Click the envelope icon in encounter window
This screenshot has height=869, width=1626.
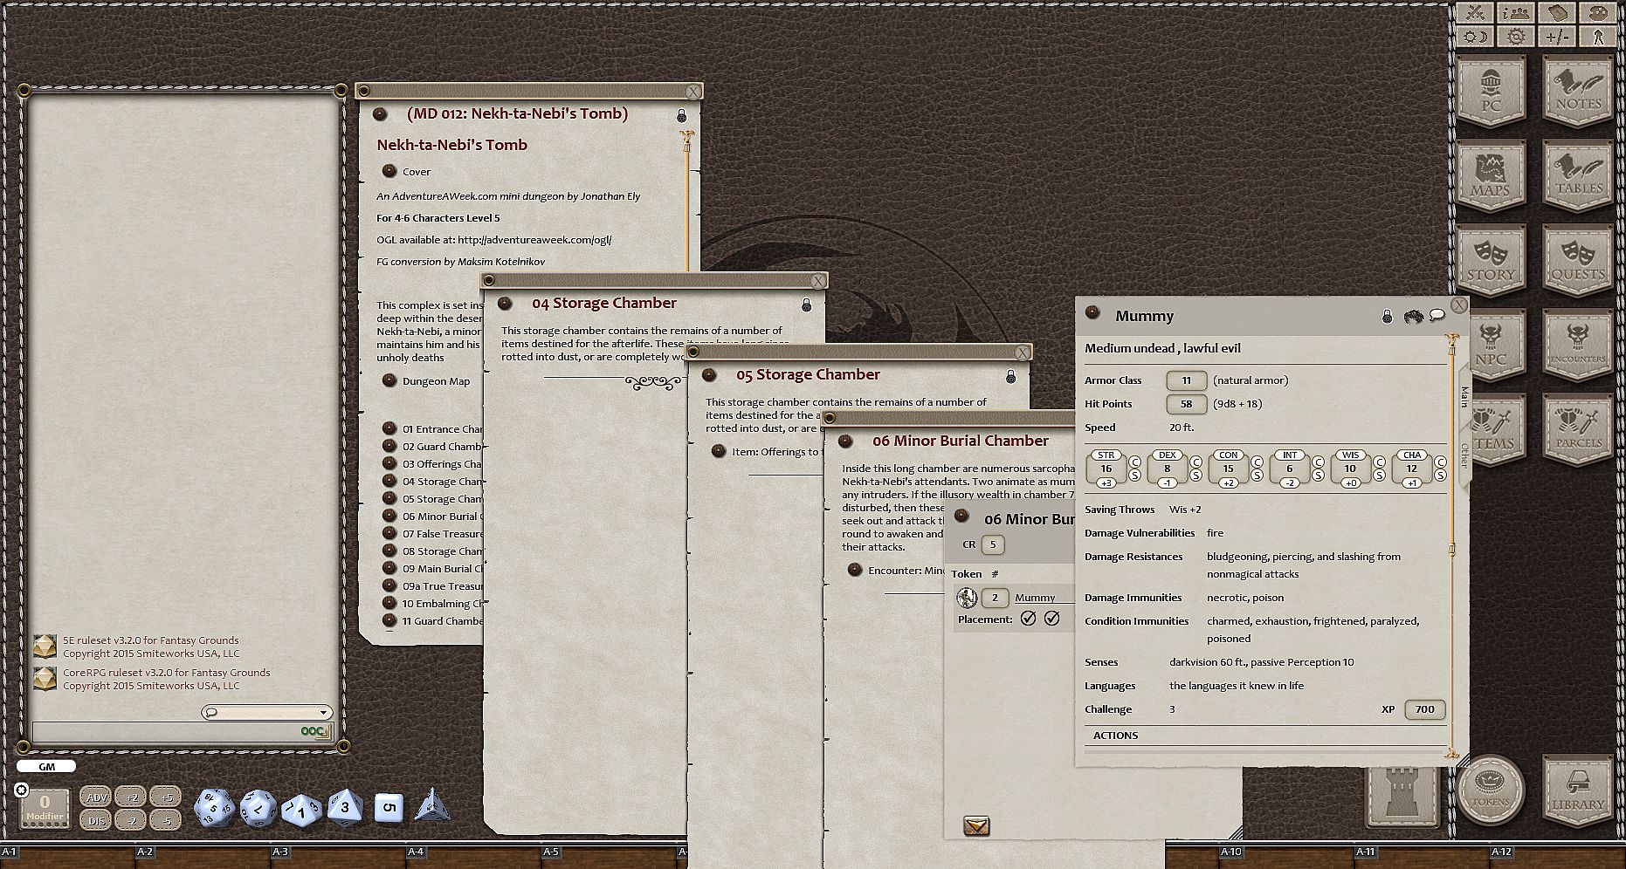[976, 825]
